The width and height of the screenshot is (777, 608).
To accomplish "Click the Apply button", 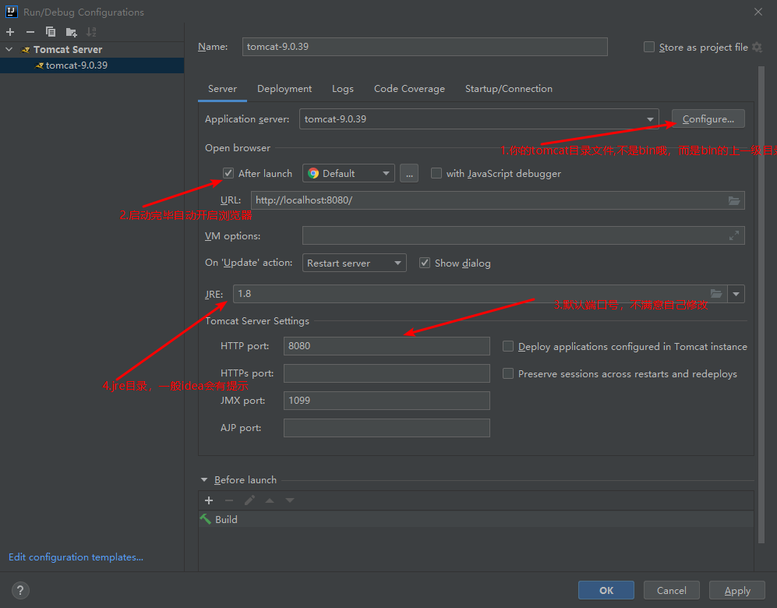I will point(736,590).
